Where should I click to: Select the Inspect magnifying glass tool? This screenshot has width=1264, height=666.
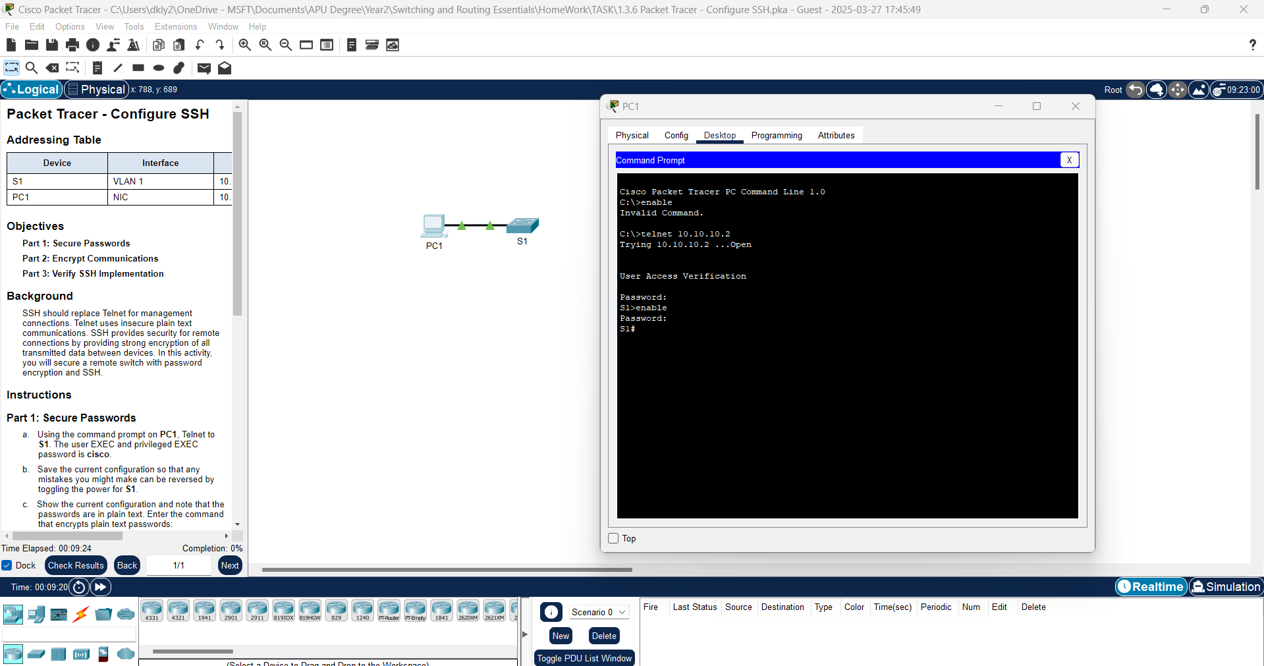pyautogui.click(x=31, y=68)
